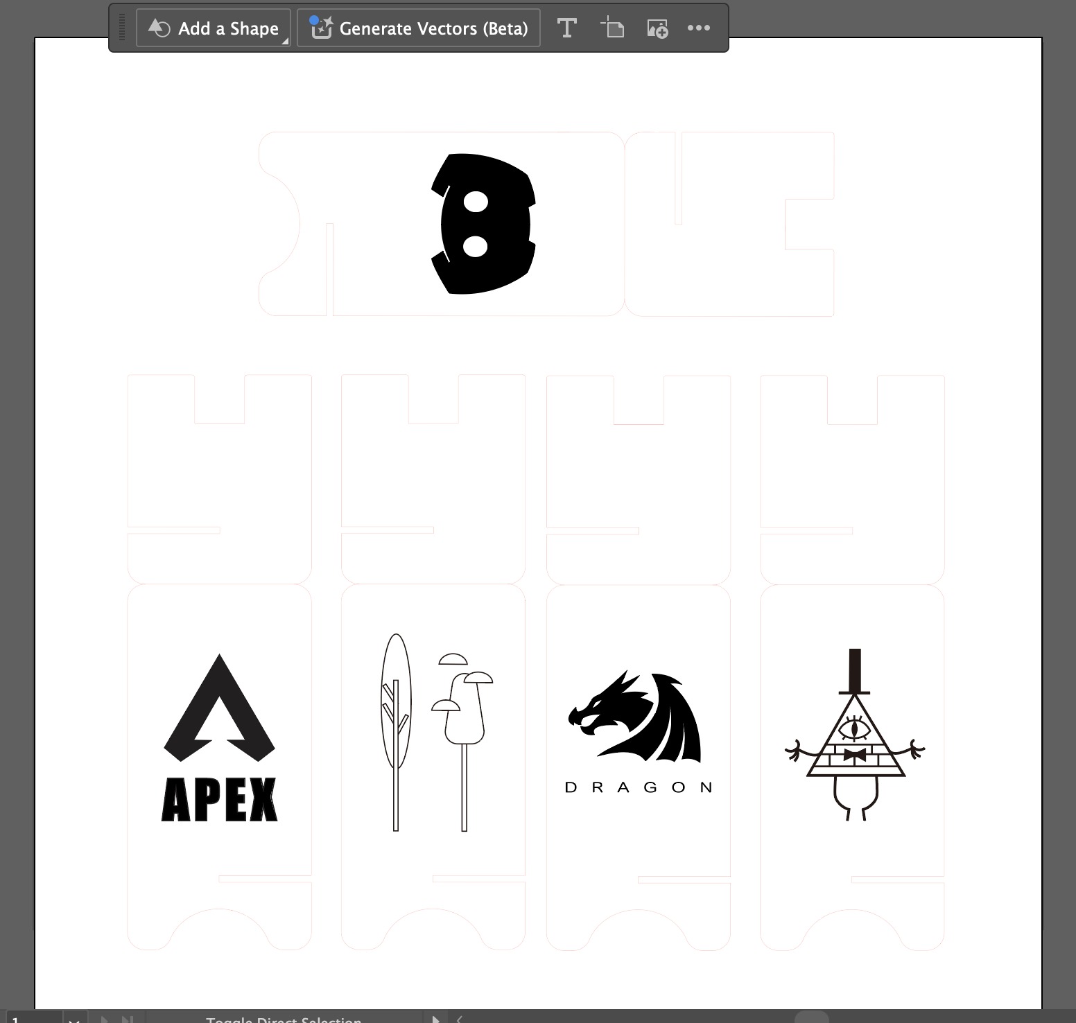Image resolution: width=1076 pixels, height=1023 pixels.
Task: Open more options ellipsis in taskbar
Action: coord(698,28)
